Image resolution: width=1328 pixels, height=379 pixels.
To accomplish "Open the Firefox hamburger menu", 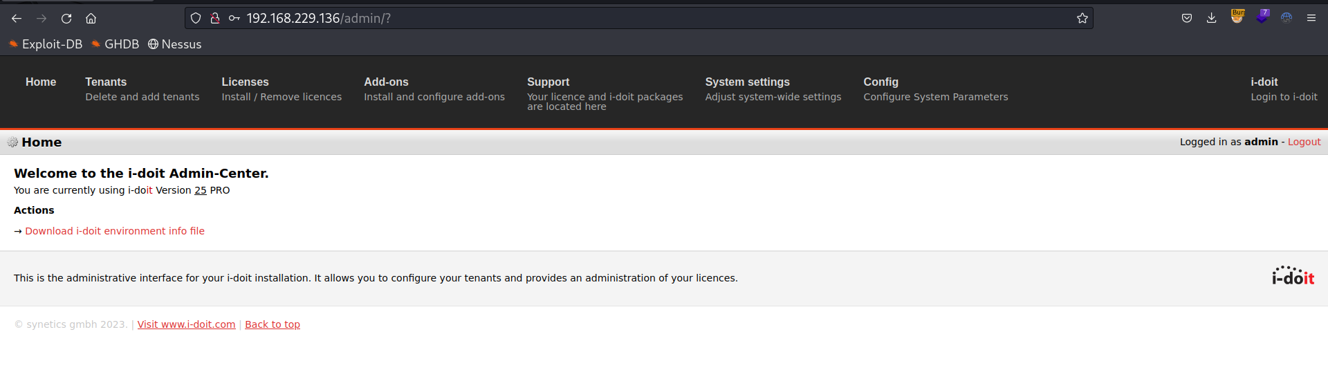I will click(x=1311, y=19).
